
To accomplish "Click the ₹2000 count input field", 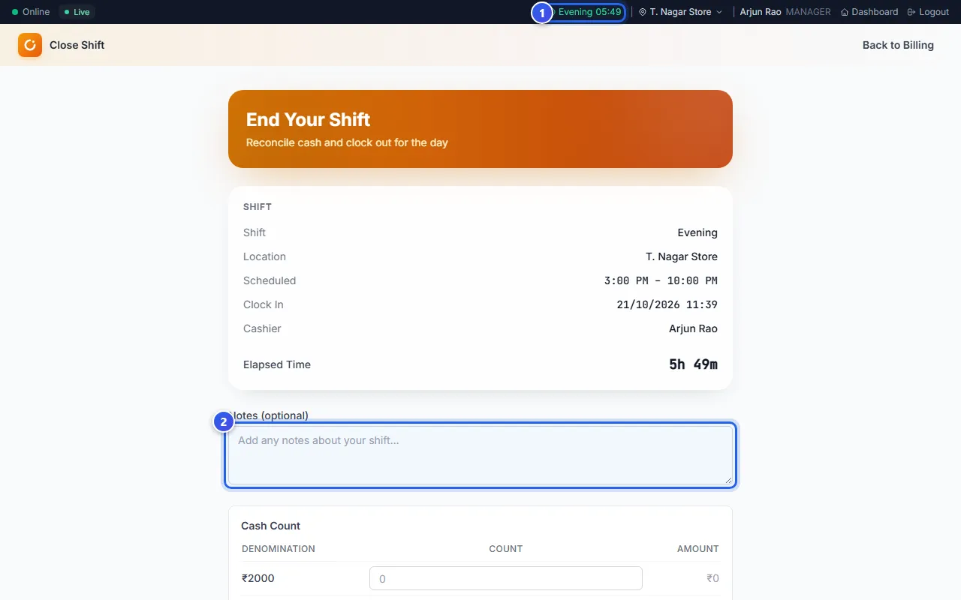I will [506, 578].
